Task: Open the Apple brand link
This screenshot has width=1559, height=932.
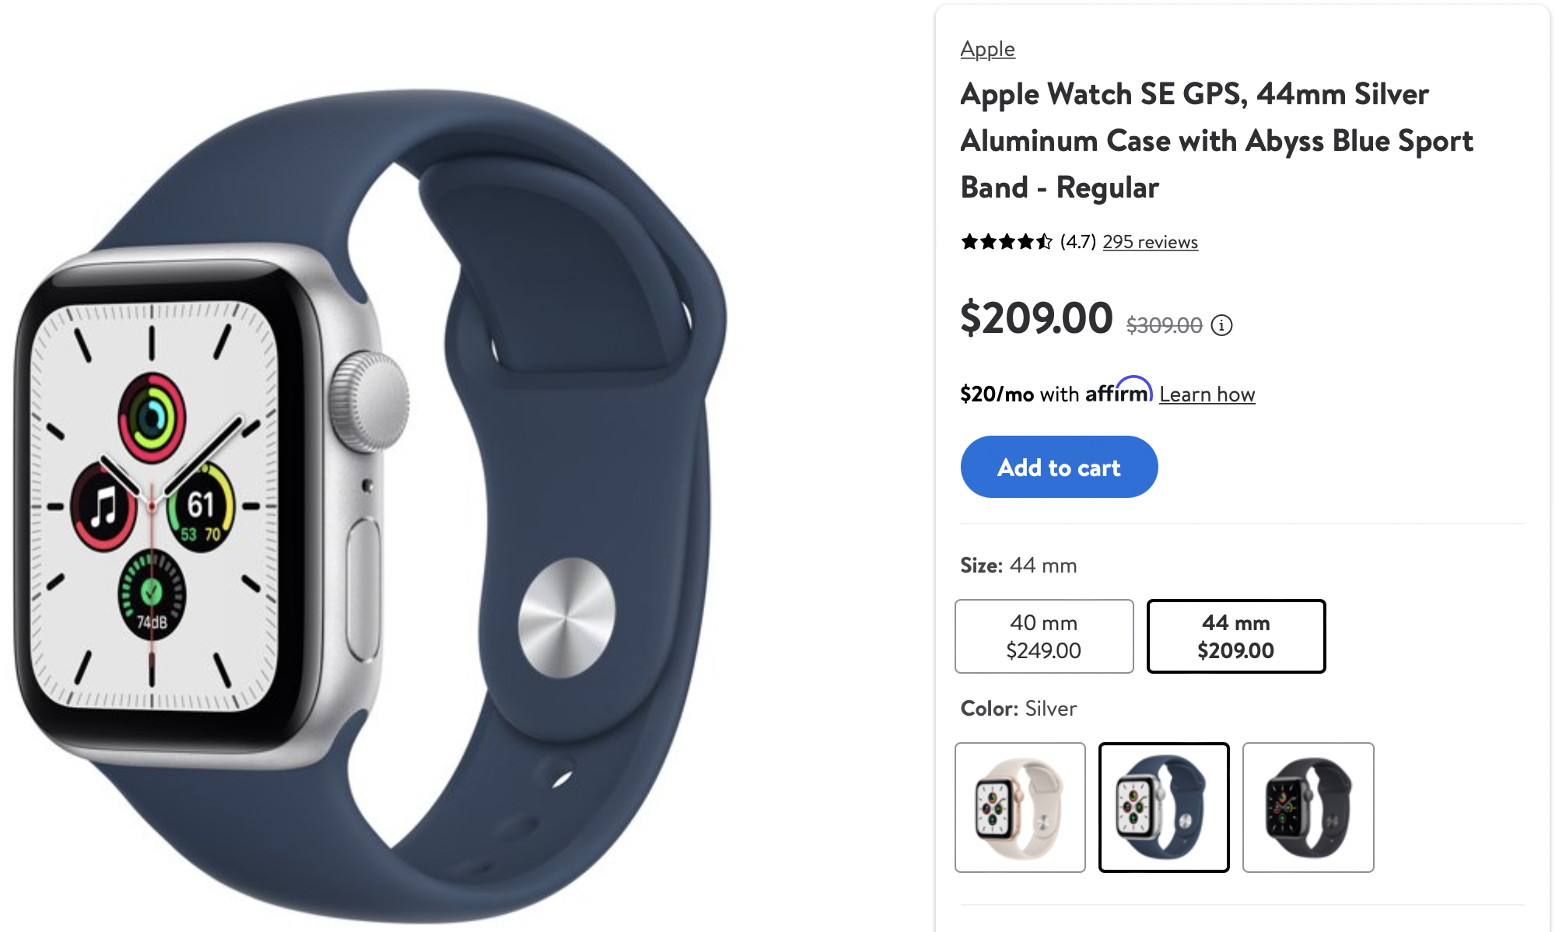Action: (987, 49)
